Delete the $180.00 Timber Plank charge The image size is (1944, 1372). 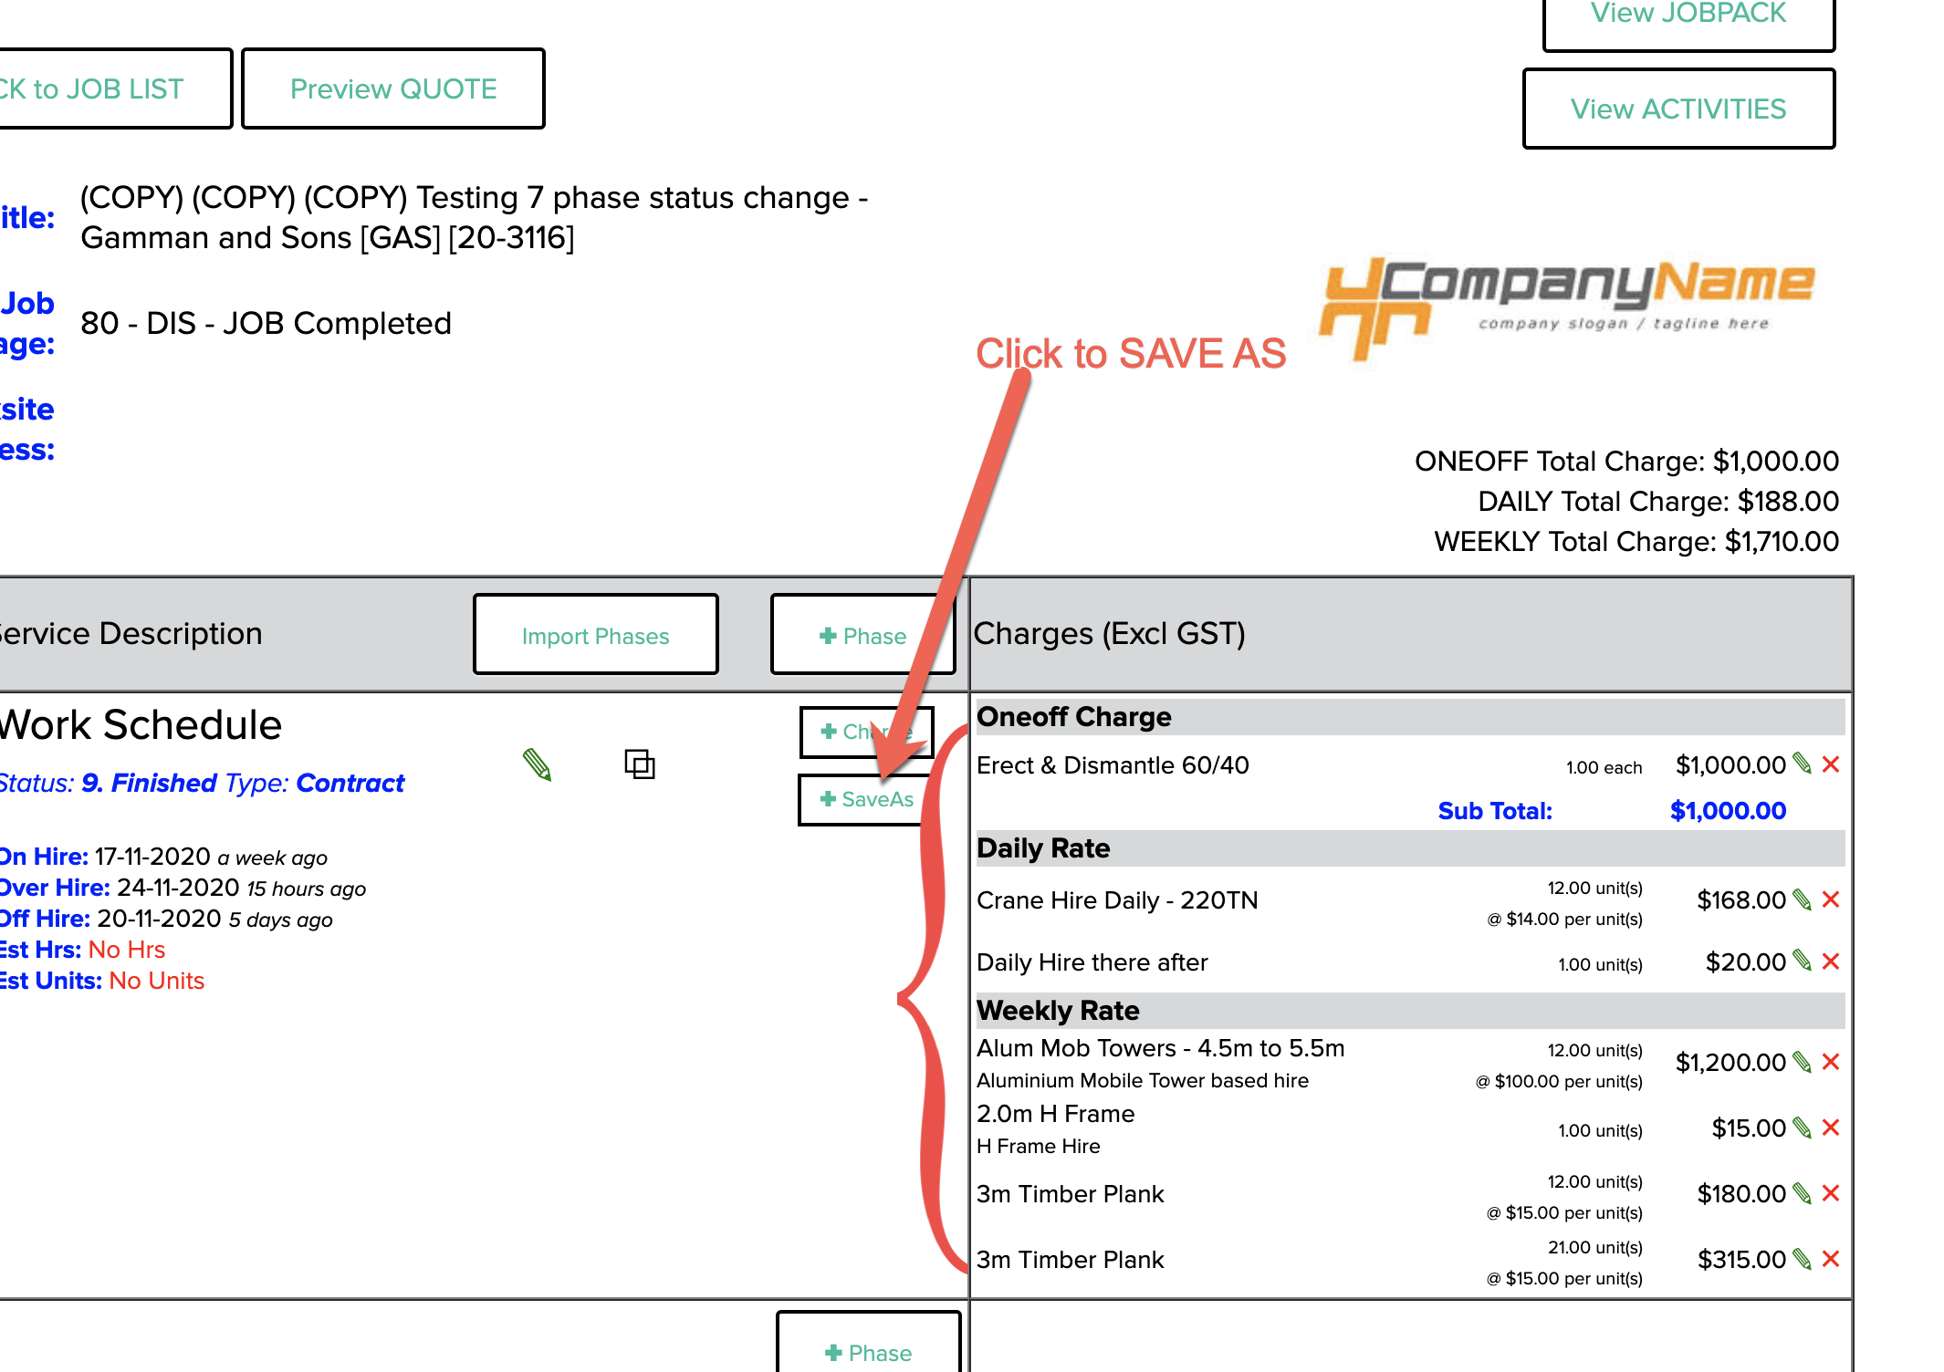[1830, 1193]
